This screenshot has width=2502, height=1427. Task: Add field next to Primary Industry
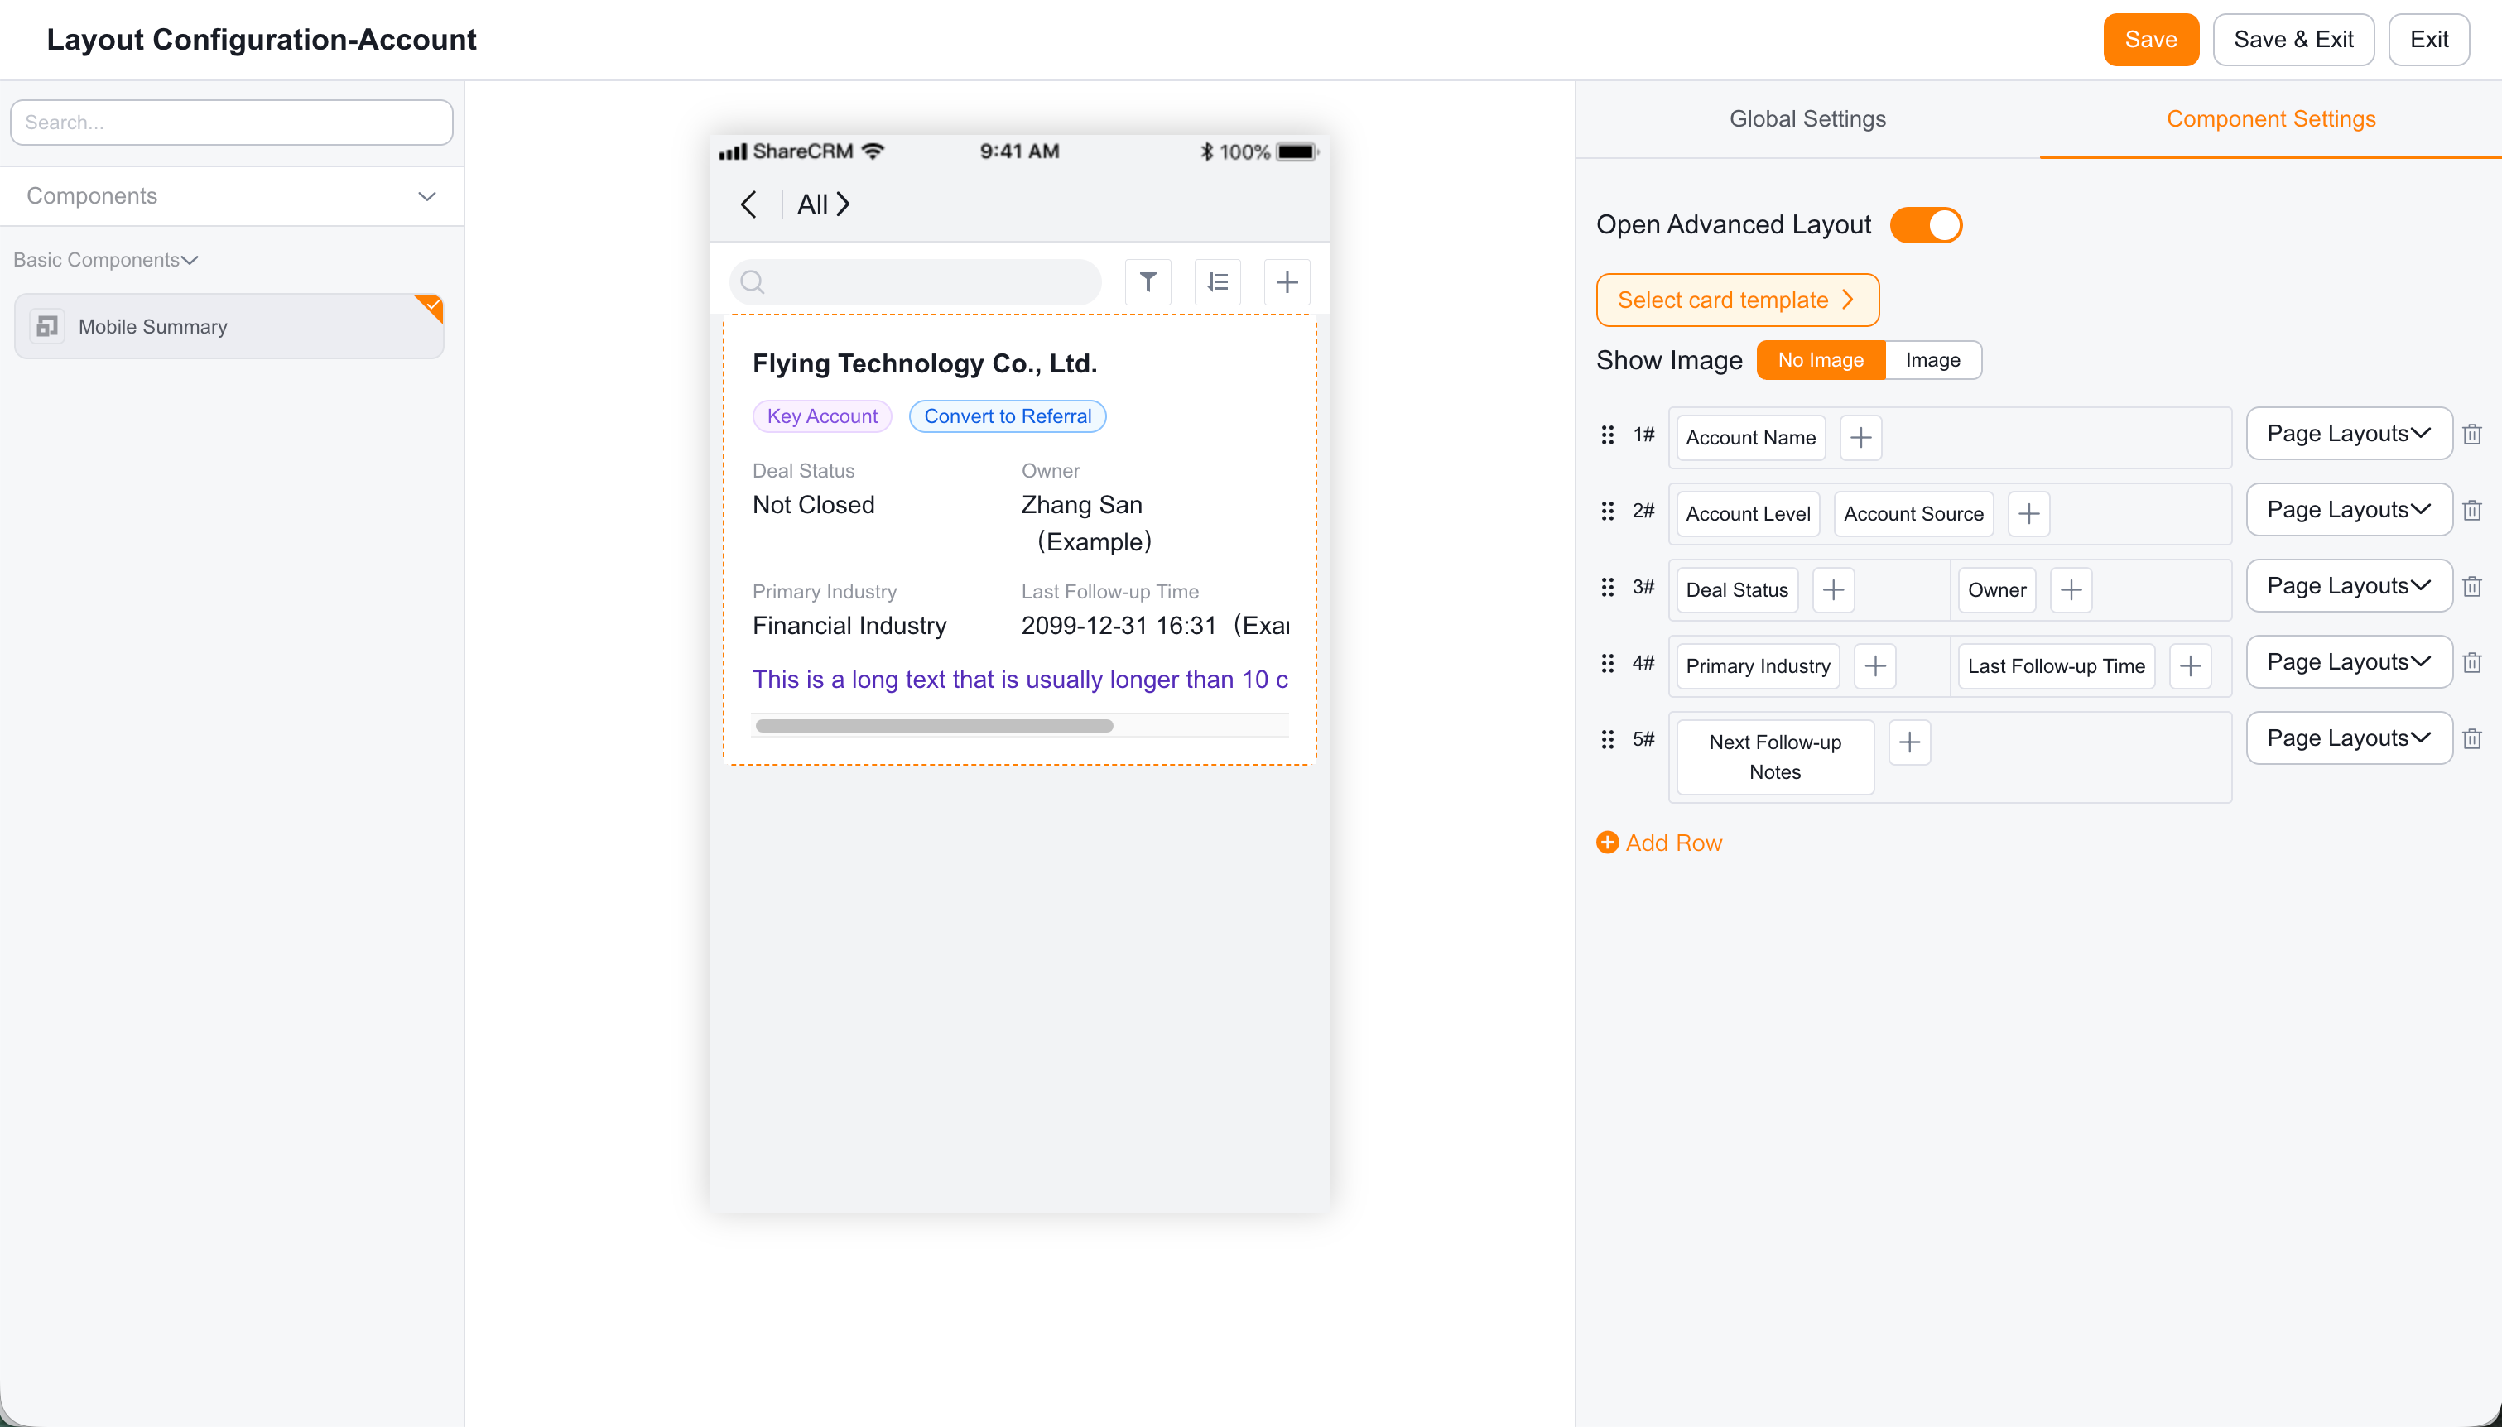coord(1874,666)
